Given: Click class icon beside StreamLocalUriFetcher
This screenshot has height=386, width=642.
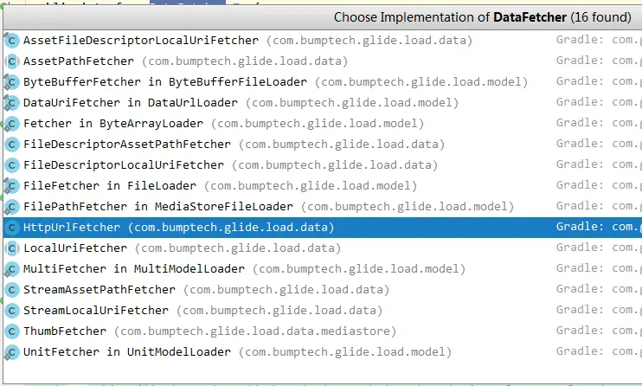Looking at the screenshot, I should (x=11, y=310).
